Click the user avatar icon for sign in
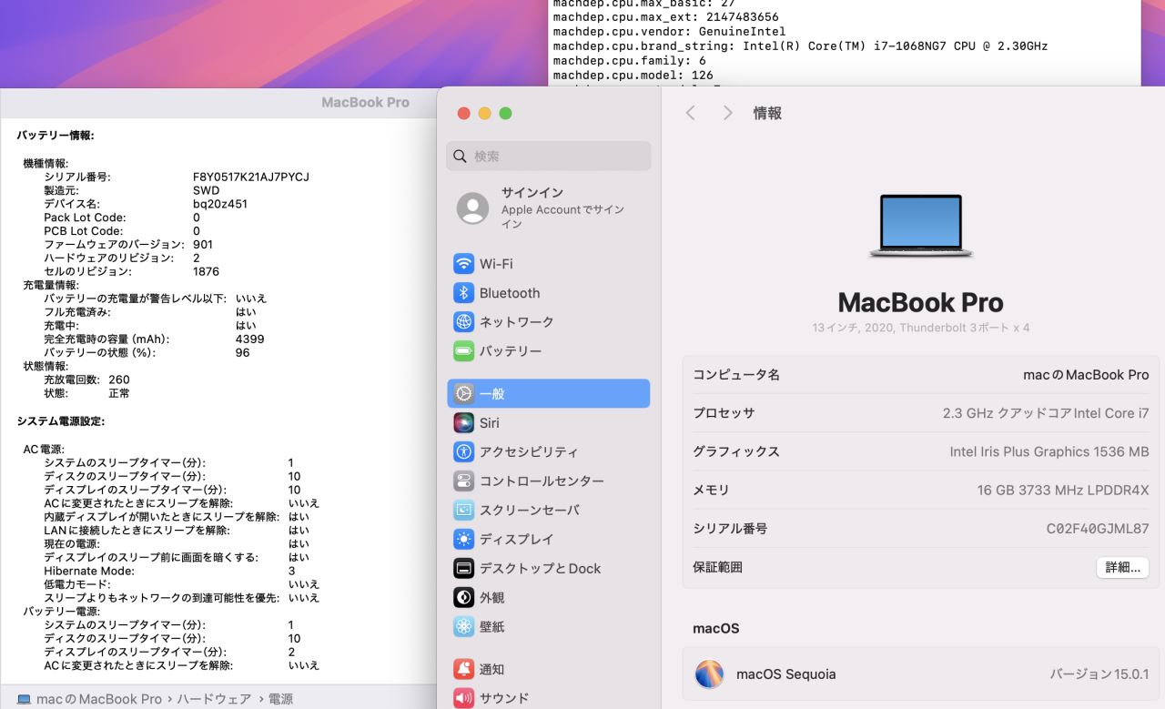Image resolution: width=1165 pixels, height=709 pixels. point(472,208)
